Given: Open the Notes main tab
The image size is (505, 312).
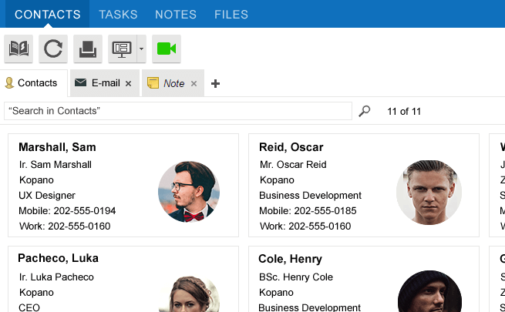Looking at the screenshot, I should (176, 15).
